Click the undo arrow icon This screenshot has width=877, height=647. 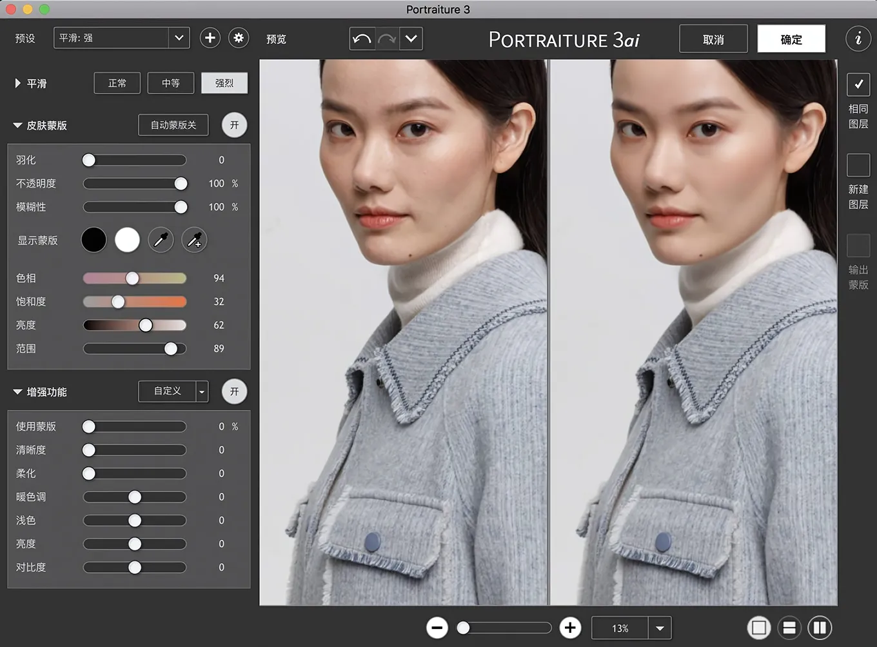[x=362, y=39]
